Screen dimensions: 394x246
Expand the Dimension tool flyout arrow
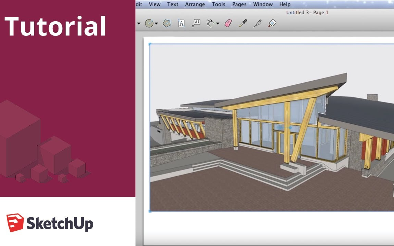[218, 24]
